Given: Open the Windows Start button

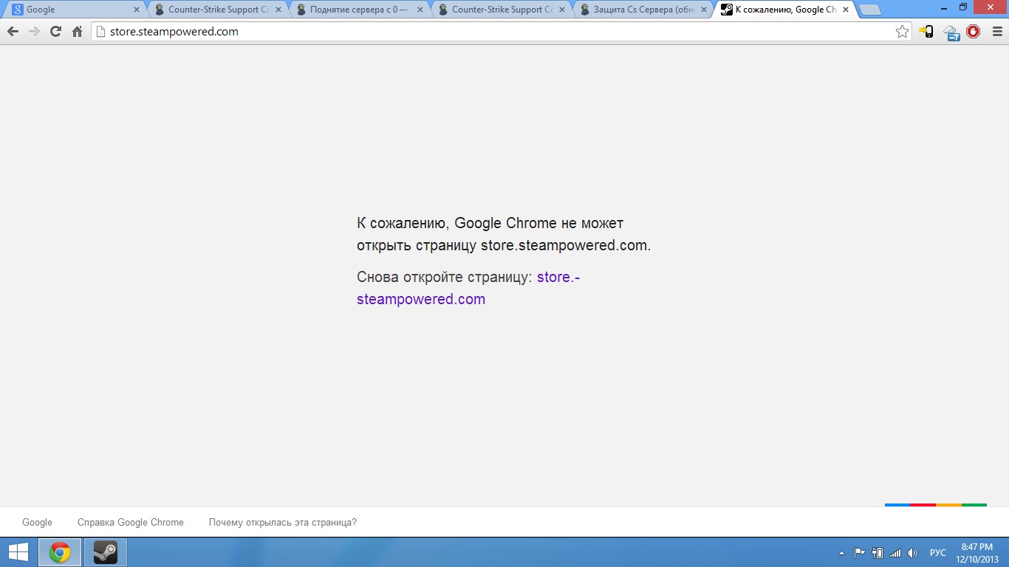Looking at the screenshot, I should click(18, 552).
